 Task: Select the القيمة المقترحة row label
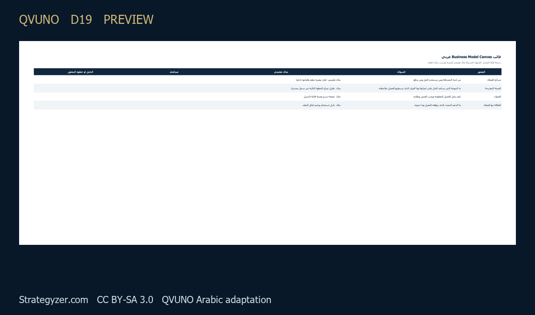pyautogui.click(x=493, y=88)
